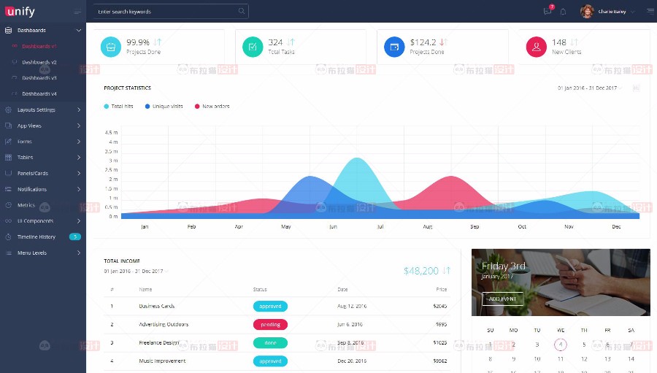Click the ADD EVENT button
Screen dimensions: 657x373
pyautogui.click(x=503, y=299)
